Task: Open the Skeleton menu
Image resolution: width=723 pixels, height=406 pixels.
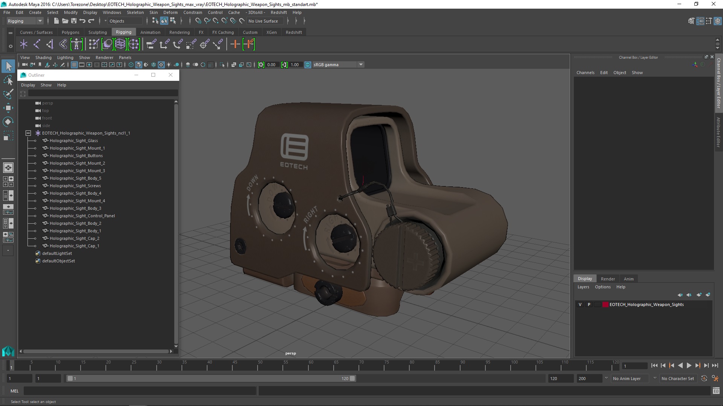Action: [135, 12]
